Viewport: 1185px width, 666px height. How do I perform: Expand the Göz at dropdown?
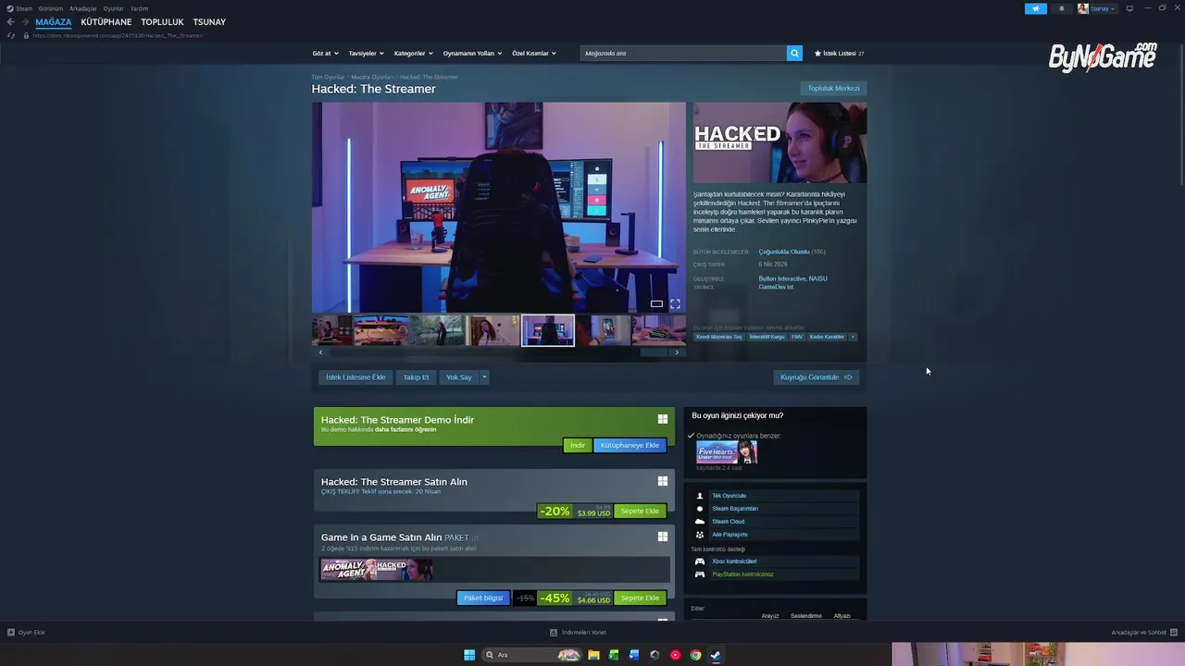coord(325,54)
